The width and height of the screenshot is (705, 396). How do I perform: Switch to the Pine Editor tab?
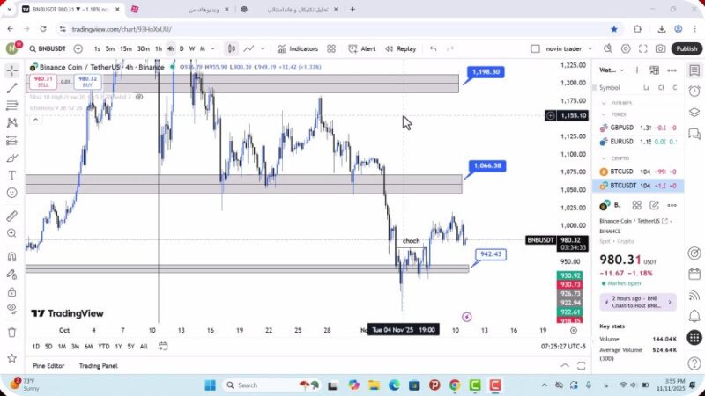49,366
